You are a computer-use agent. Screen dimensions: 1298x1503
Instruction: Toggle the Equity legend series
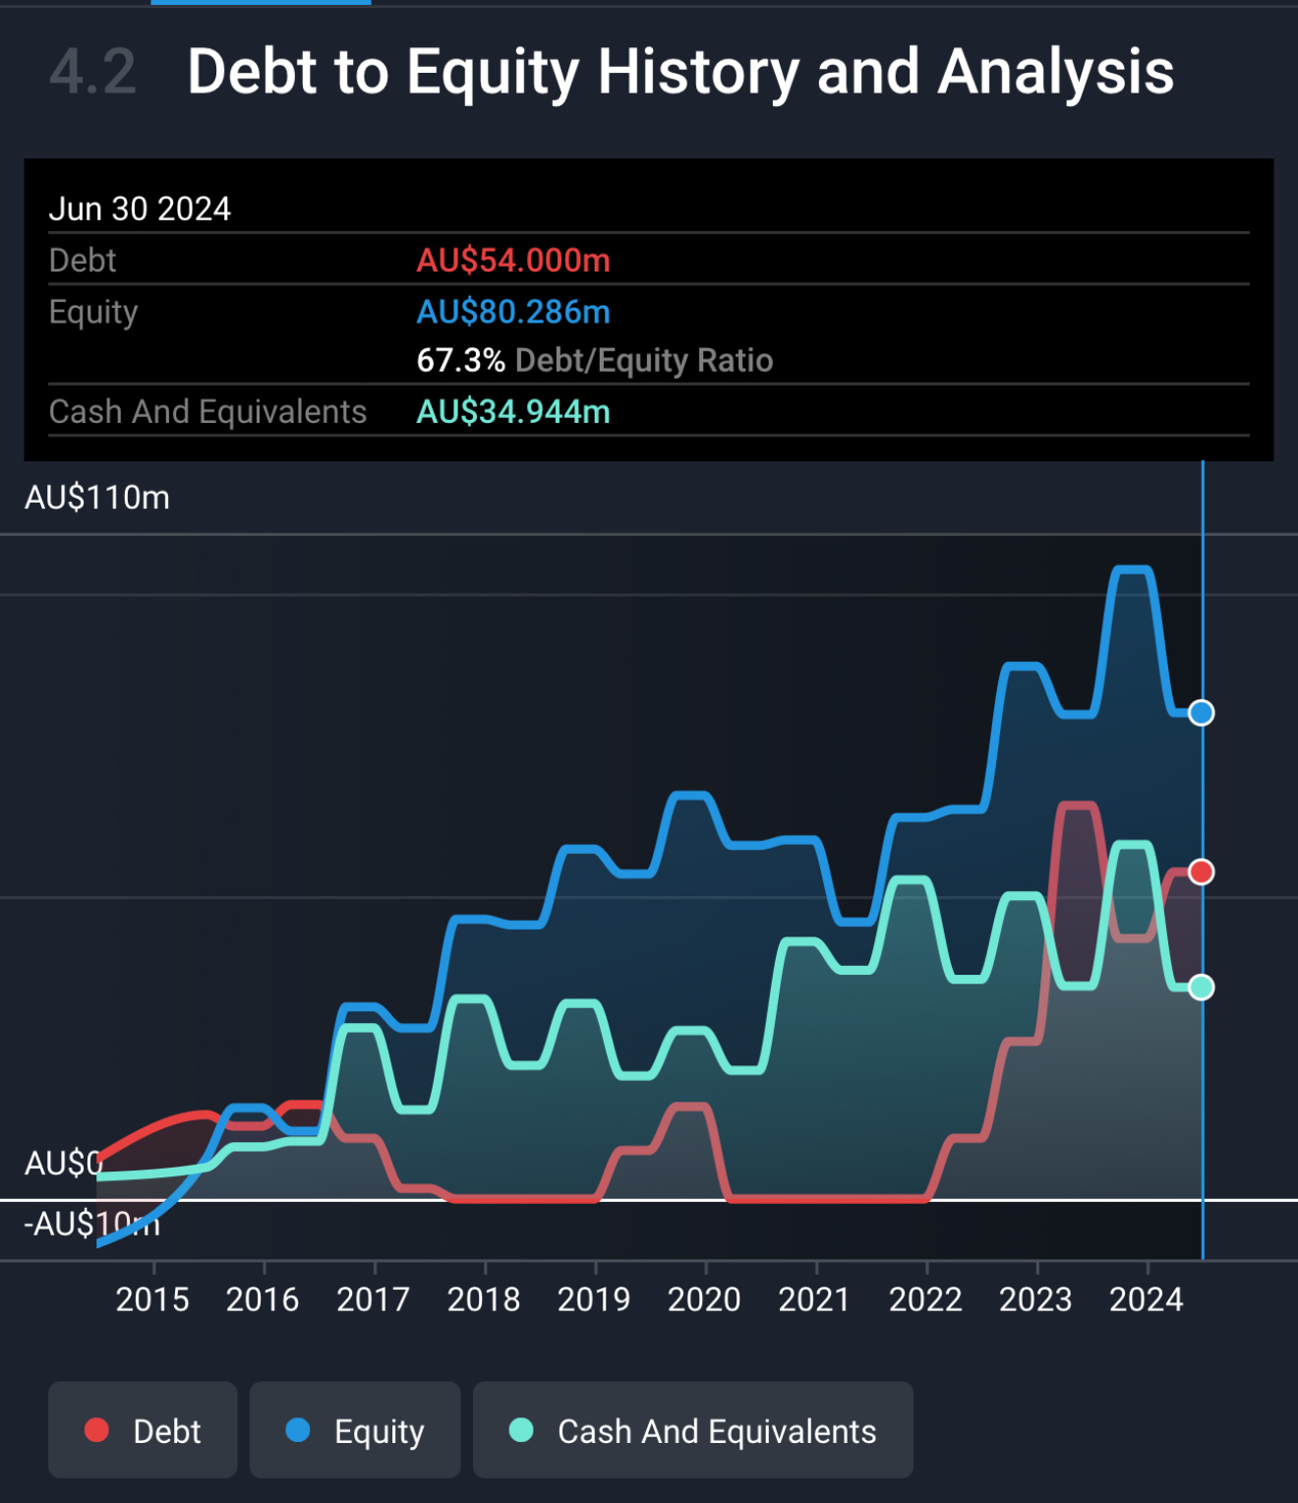point(355,1429)
